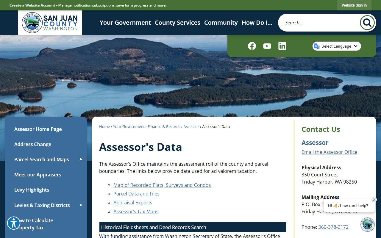Click the Home breadcrumb link
381x238 pixels.
point(104,126)
